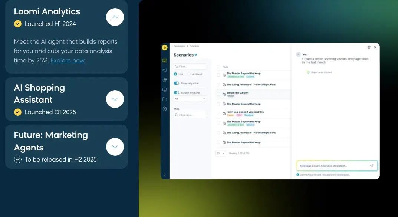The width and height of the screenshot is (398, 217).
Task: Collapse the Loomi Analytics card chevron
Action: pos(115,17)
